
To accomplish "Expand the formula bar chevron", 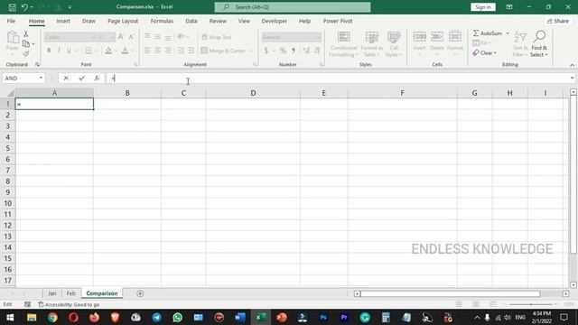I will (572, 79).
